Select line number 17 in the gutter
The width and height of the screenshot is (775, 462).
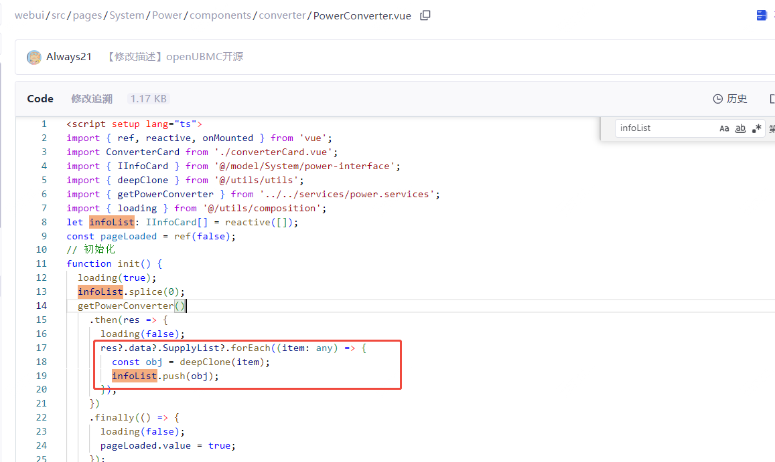click(x=42, y=348)
